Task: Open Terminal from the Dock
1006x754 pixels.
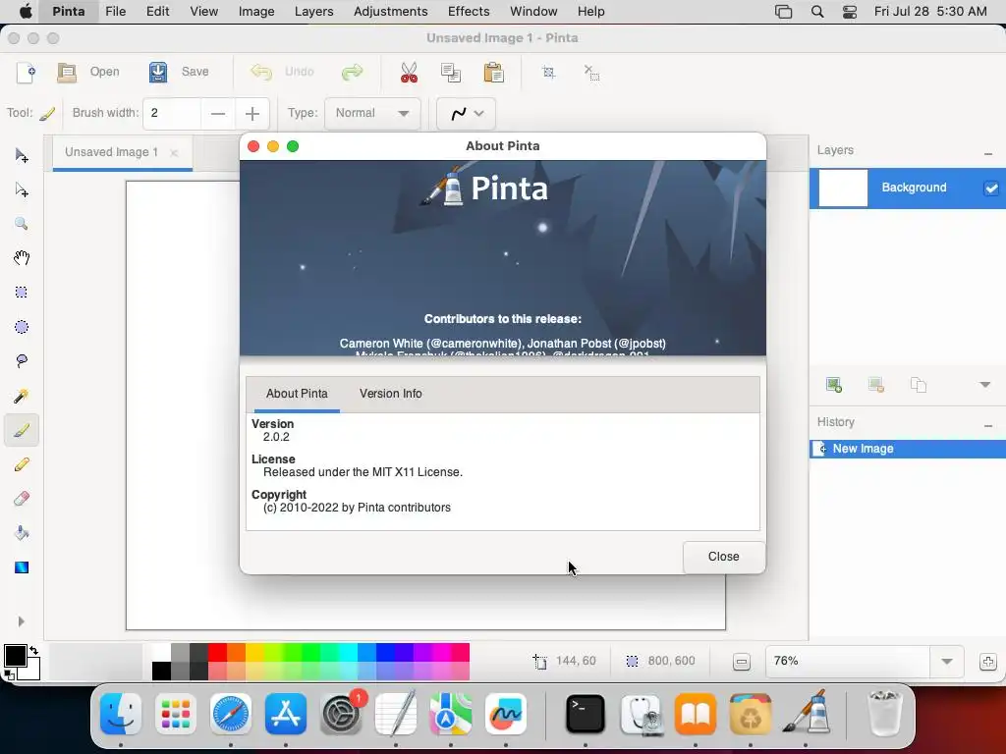Action: (x=586, y=714)
